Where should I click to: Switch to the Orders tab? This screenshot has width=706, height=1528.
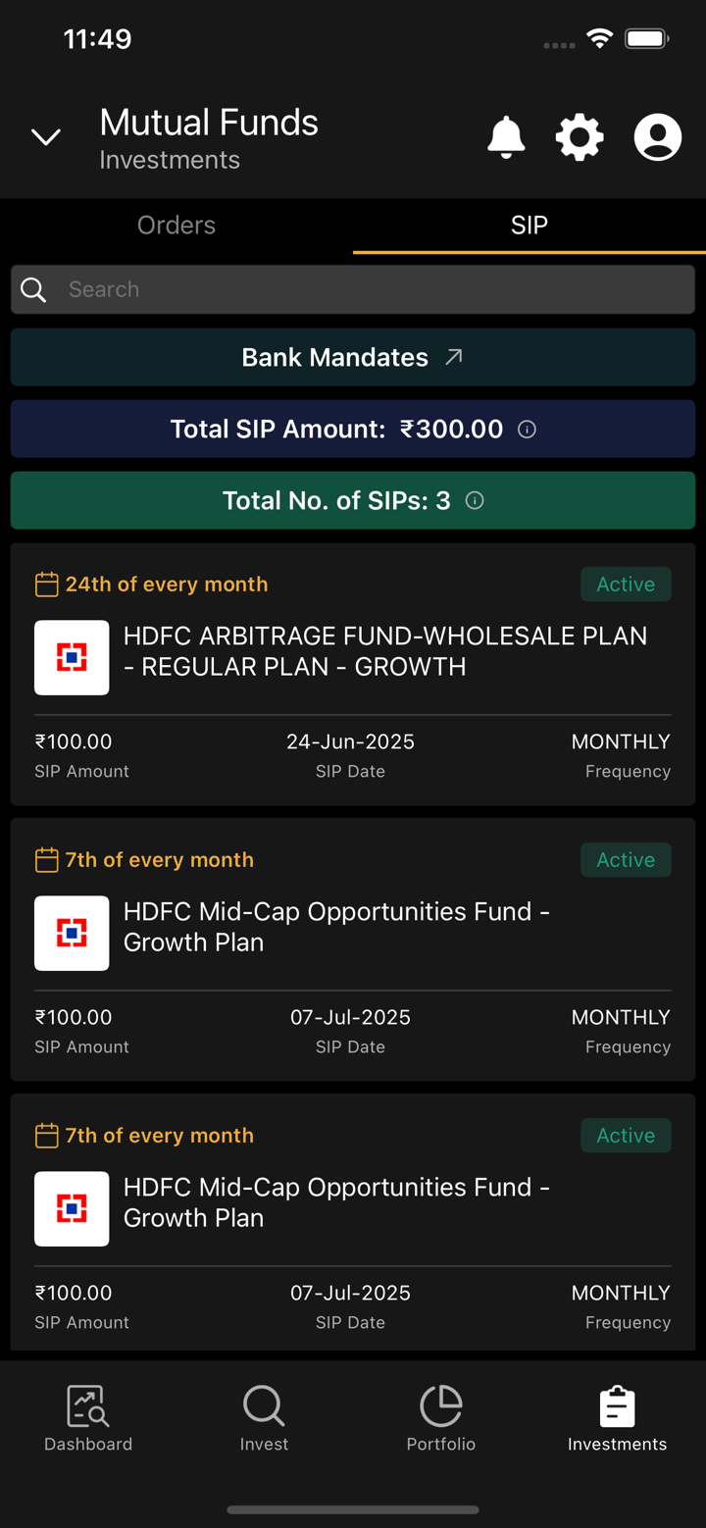[176, 226]
